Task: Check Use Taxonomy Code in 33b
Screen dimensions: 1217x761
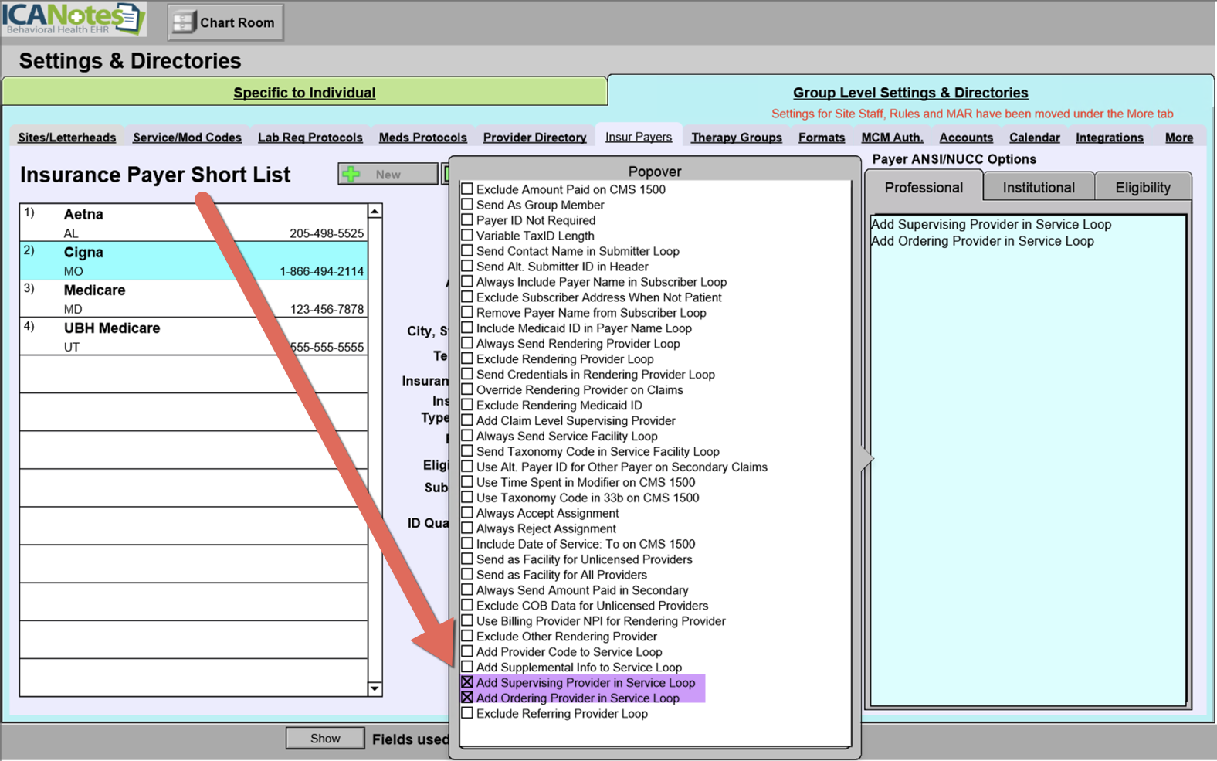Action: 467,498
